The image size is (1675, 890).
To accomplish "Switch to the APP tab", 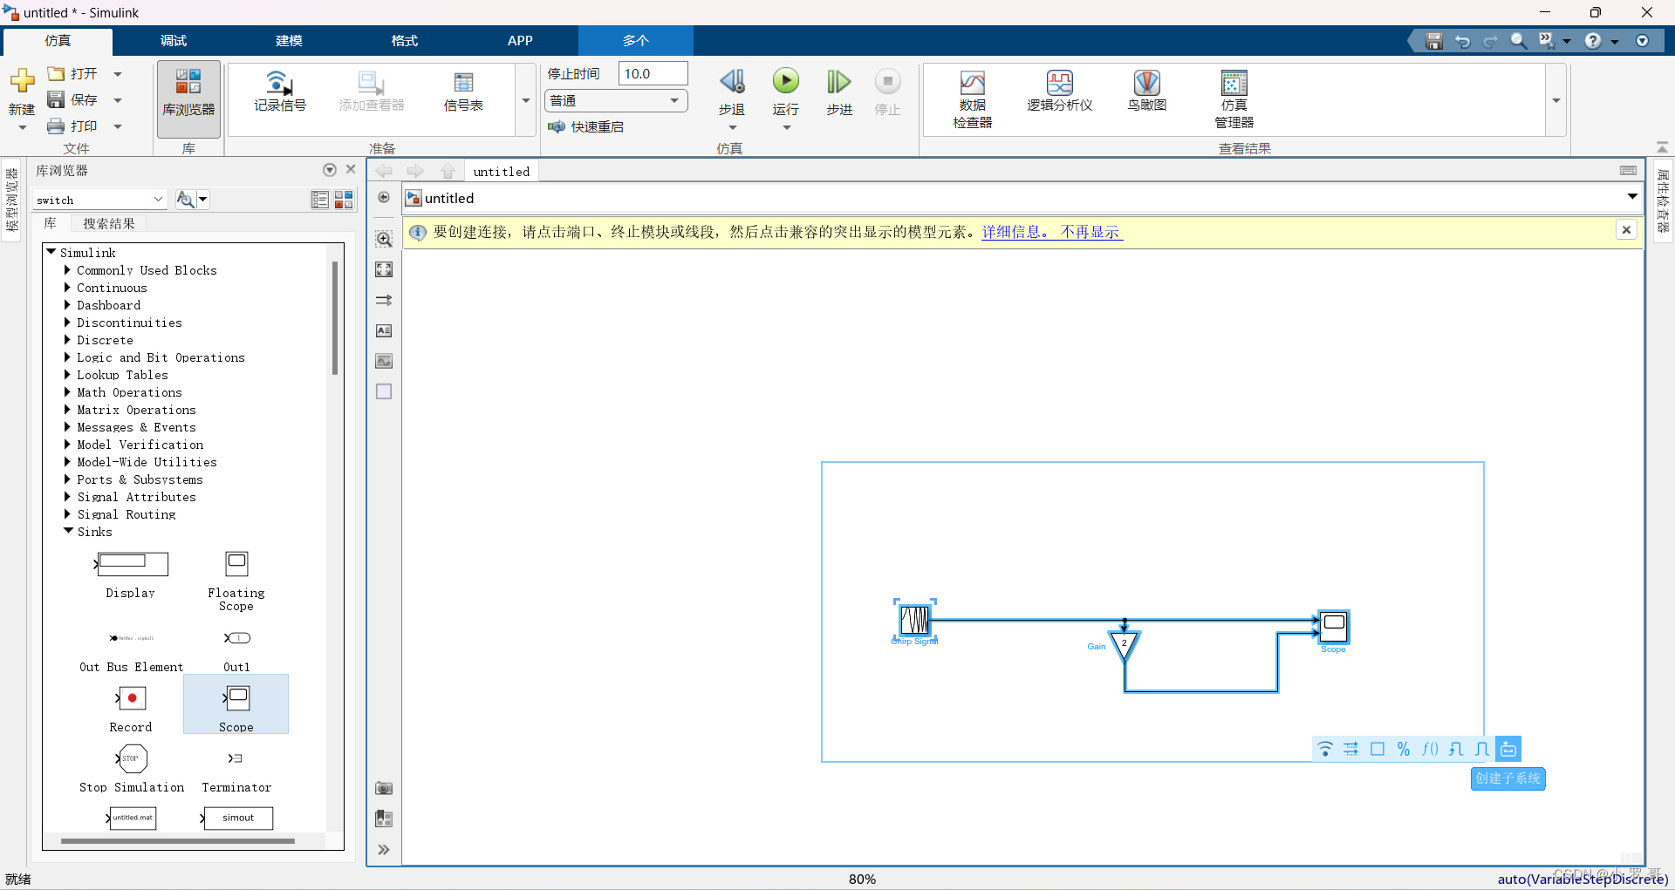I will [x=520, y=41].
